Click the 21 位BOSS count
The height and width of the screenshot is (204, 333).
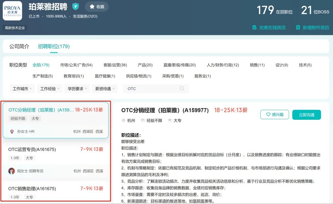click(x=315, y=10)
